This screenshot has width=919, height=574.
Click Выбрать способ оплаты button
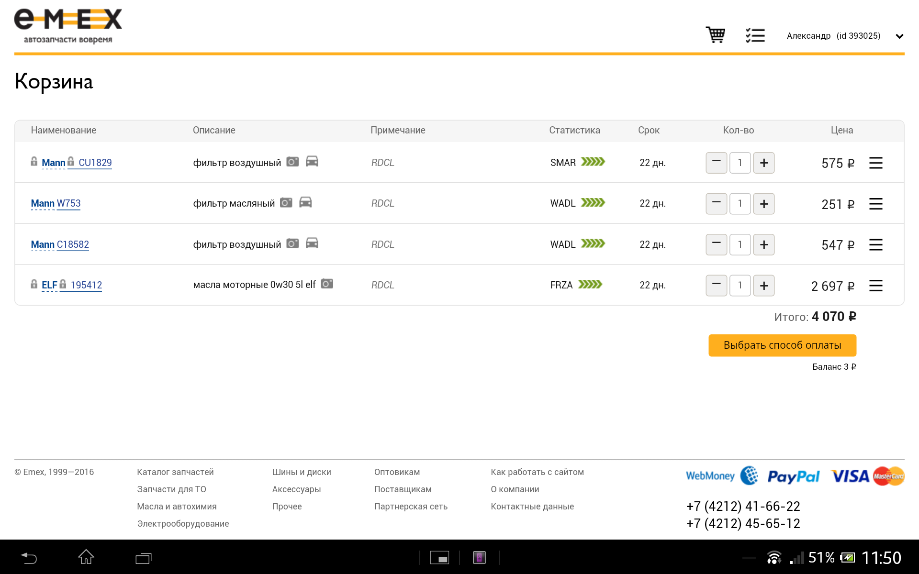782,345
